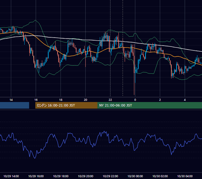Click the 10/30 00:00 time label

click(x=135, y=176)
